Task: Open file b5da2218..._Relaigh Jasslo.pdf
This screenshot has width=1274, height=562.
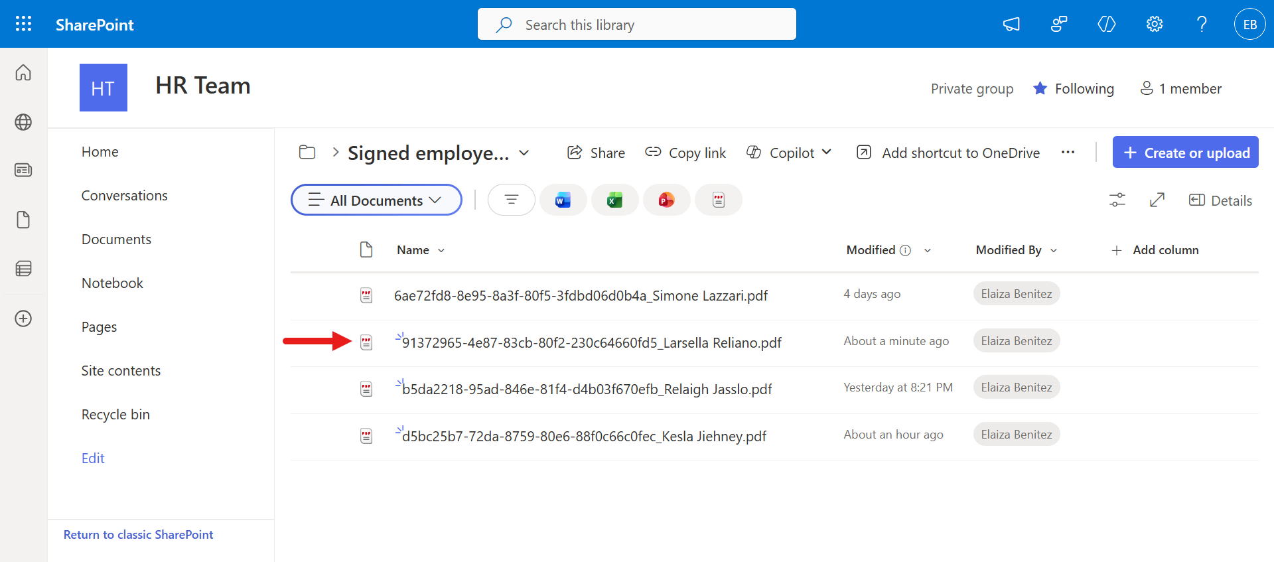Action: coord(587,389)
